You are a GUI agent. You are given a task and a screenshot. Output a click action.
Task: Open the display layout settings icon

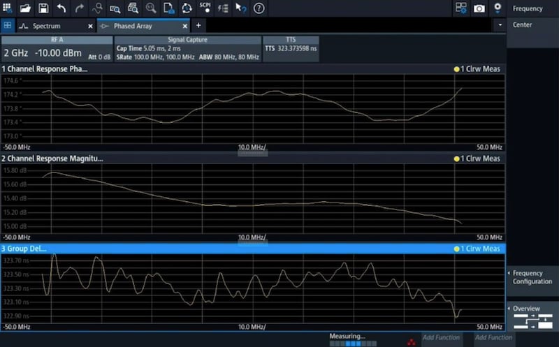[x=461, y=8]
